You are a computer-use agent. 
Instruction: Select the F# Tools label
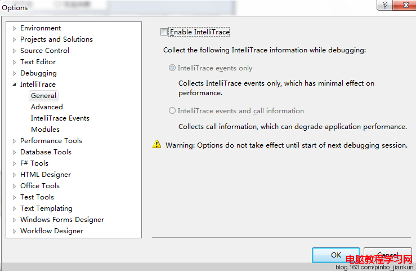click(x=34, y=163)
